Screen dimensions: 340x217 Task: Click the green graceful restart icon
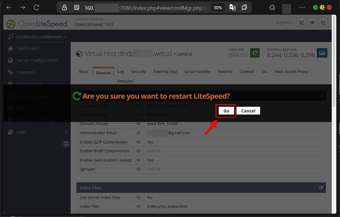(255, 53)
